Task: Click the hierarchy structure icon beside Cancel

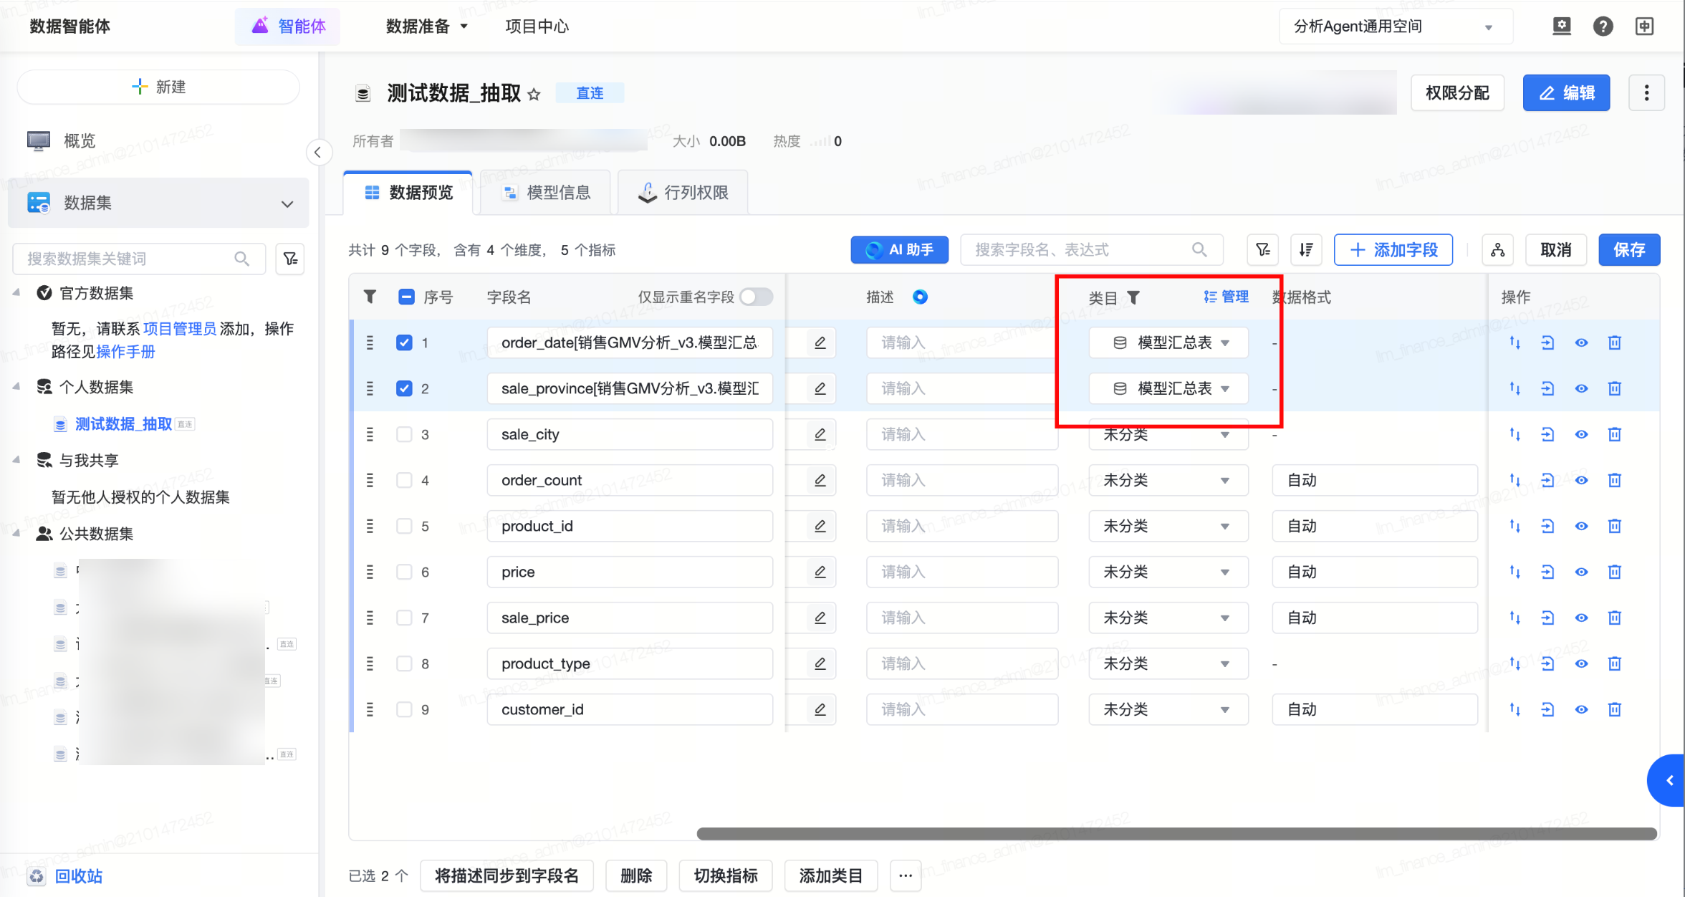Action: (x=1497, y=249)
